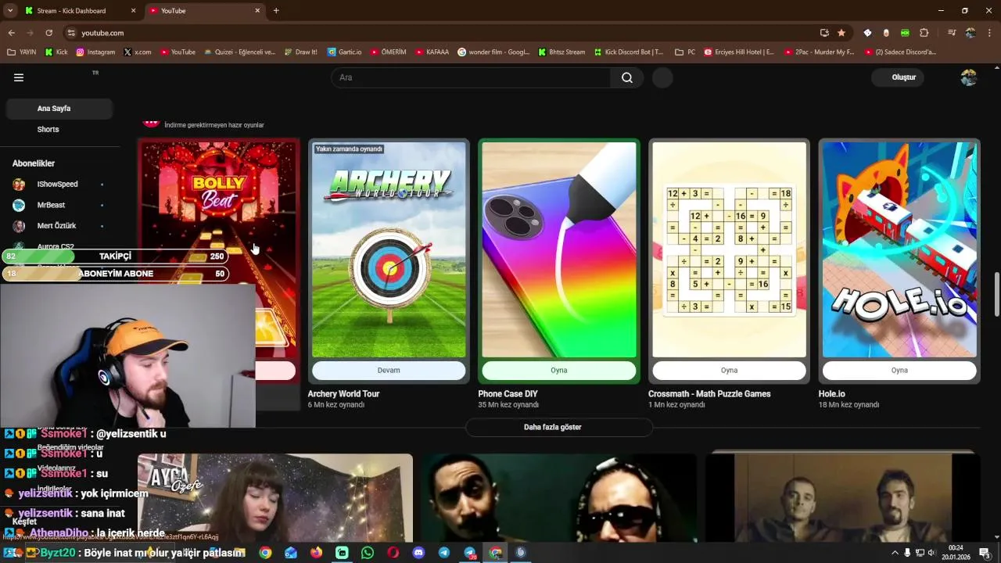Image resolution: width=1001 pixels, height=563 pixels.
Task: Open the Phone Case DIY game thumbnail
Action: [x=558, y=249]
